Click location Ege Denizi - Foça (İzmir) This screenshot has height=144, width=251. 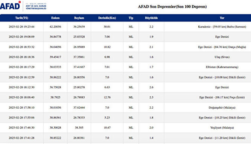tap(222, 97)
